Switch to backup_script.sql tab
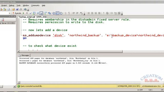The height and width of the screenshot is (92, 164). (33, 17)
